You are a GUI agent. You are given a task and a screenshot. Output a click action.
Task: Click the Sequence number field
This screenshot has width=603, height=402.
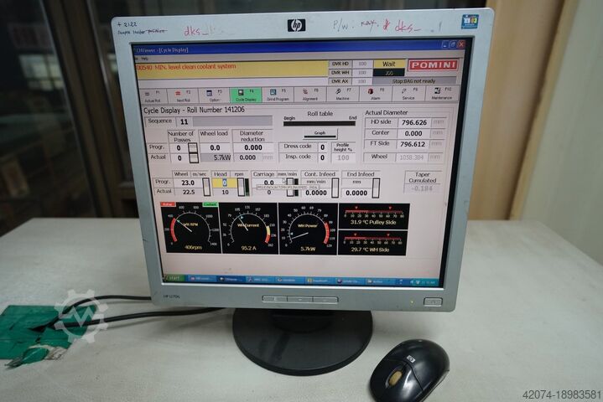click(184, 121)
